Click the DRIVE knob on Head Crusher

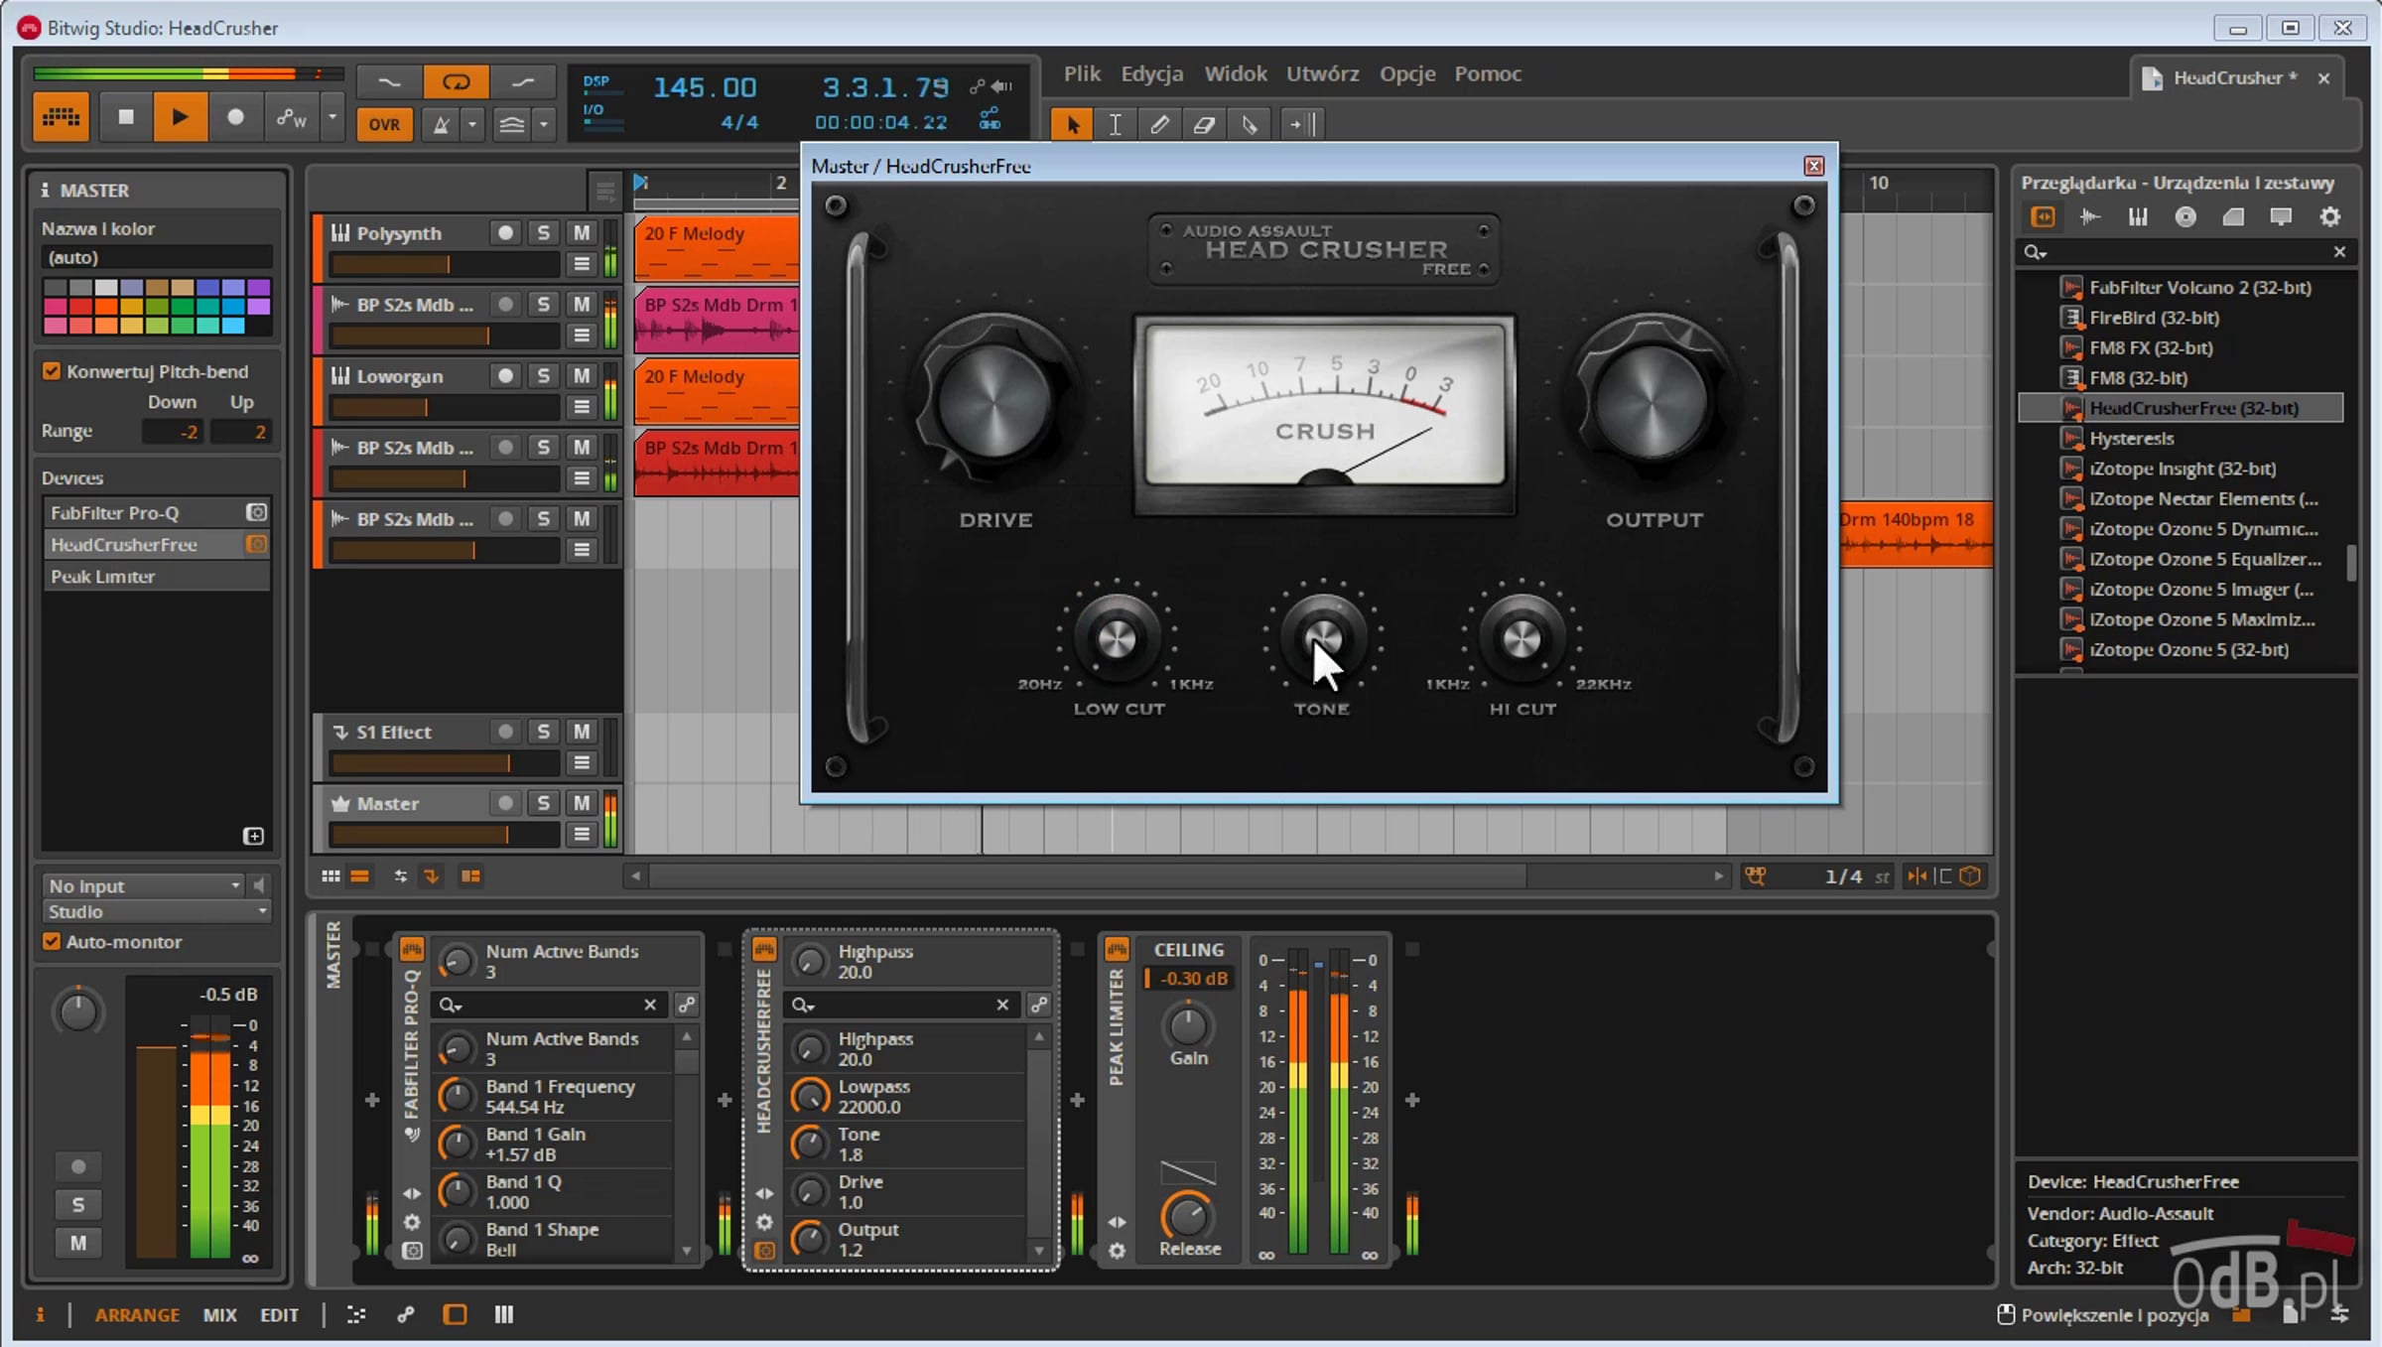[x=993, y=402]
